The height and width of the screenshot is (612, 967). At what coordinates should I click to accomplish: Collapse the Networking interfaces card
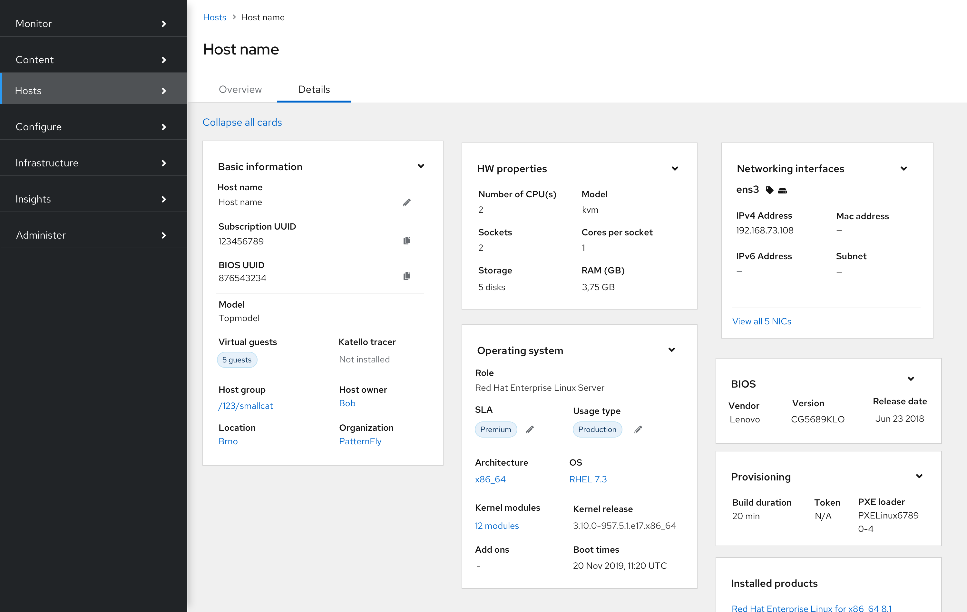click(904, 168)
